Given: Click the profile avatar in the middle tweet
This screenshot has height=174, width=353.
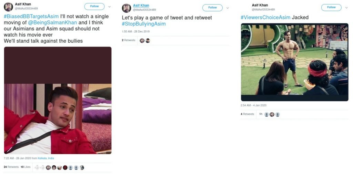Looking at the screenshot, I should pos(126,8).
